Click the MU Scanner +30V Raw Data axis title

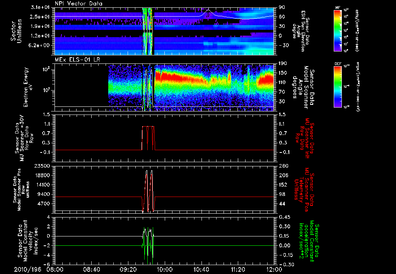click(x=24, y=138)
